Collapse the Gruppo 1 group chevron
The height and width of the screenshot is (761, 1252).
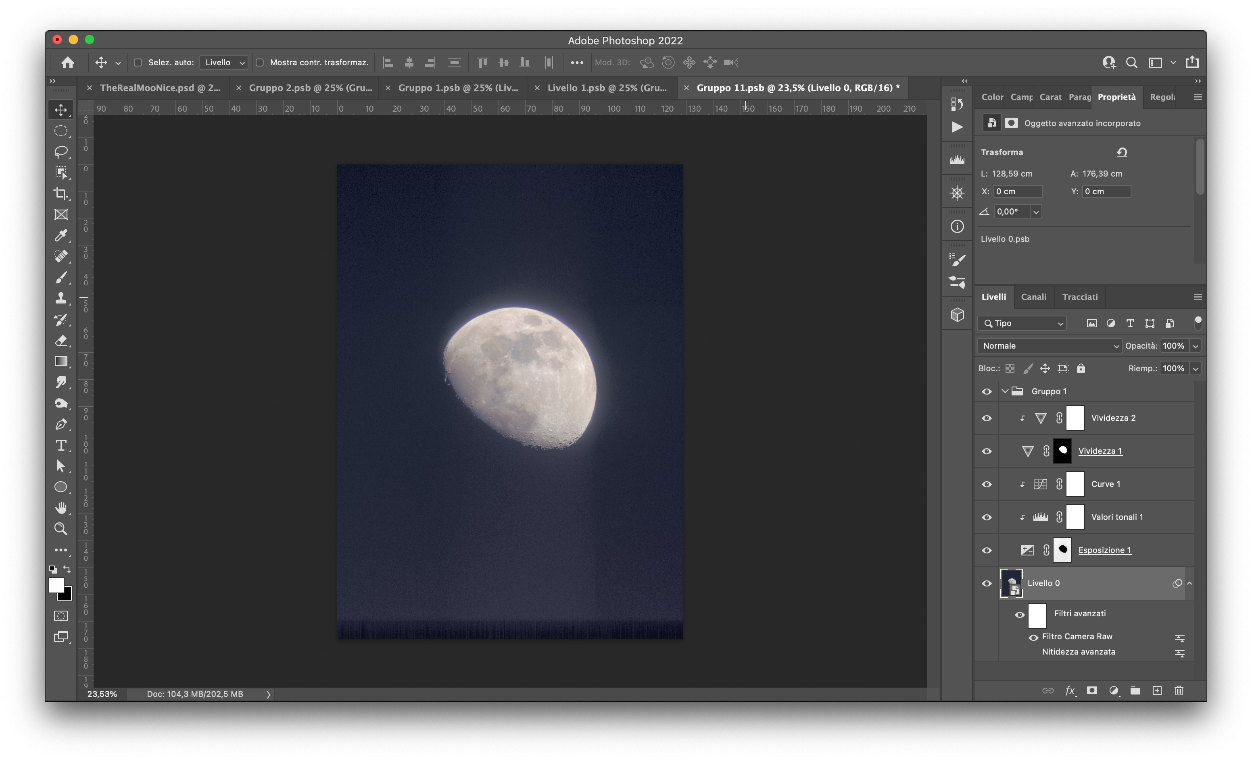(1005, 391)
